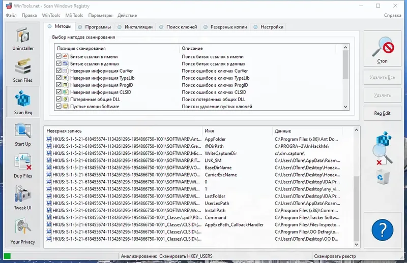
Task: Toggle 'Пустые ключи Software' checkbox
Action: tap(59, 106)
